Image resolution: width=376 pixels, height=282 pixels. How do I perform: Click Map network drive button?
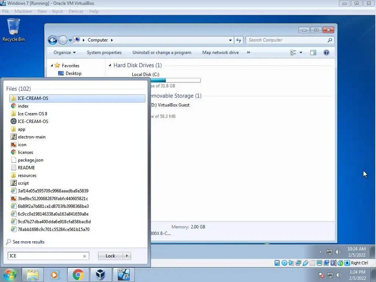pyautogui.click(x=220, y=53)
